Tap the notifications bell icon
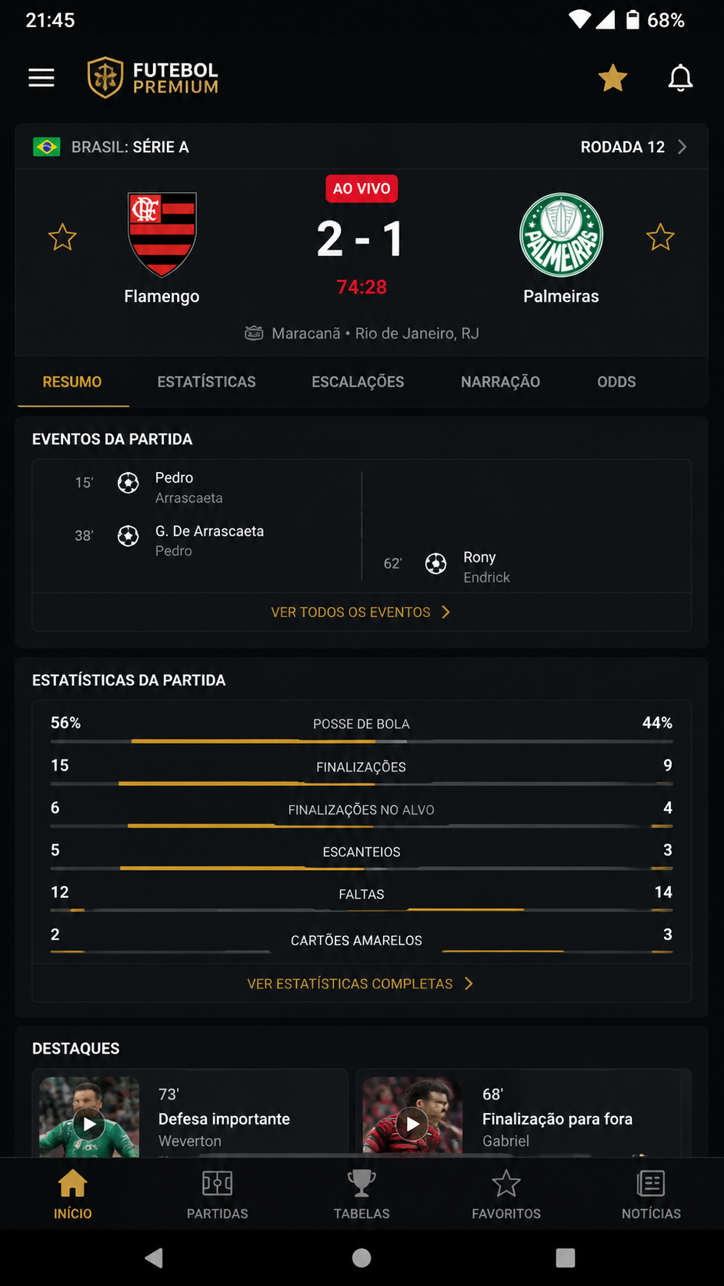724x1286 pixels. (x=680, y=78)
